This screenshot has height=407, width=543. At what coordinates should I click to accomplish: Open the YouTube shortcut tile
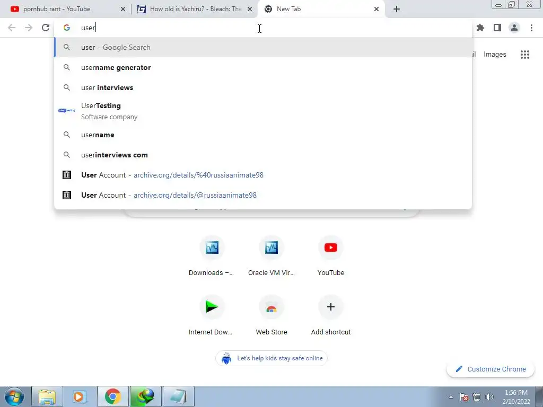click(x=331, y=256)
